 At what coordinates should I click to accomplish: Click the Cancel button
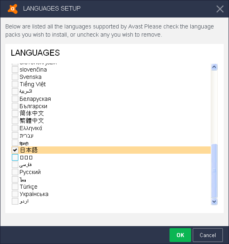[x=208, y=235]
